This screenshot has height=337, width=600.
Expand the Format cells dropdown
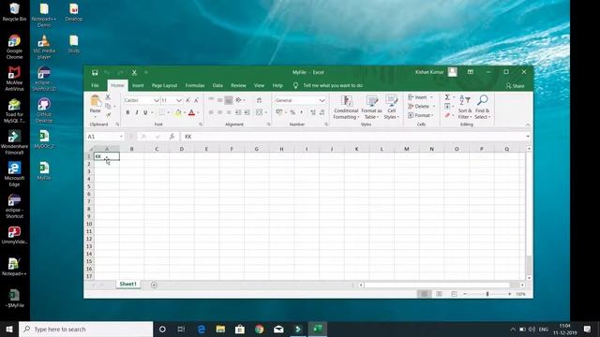[x=433, y=115]
